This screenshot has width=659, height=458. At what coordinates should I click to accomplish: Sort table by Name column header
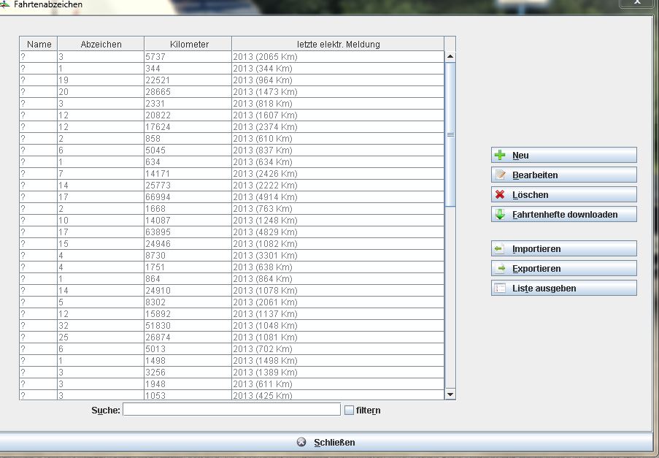coord(39,45)
